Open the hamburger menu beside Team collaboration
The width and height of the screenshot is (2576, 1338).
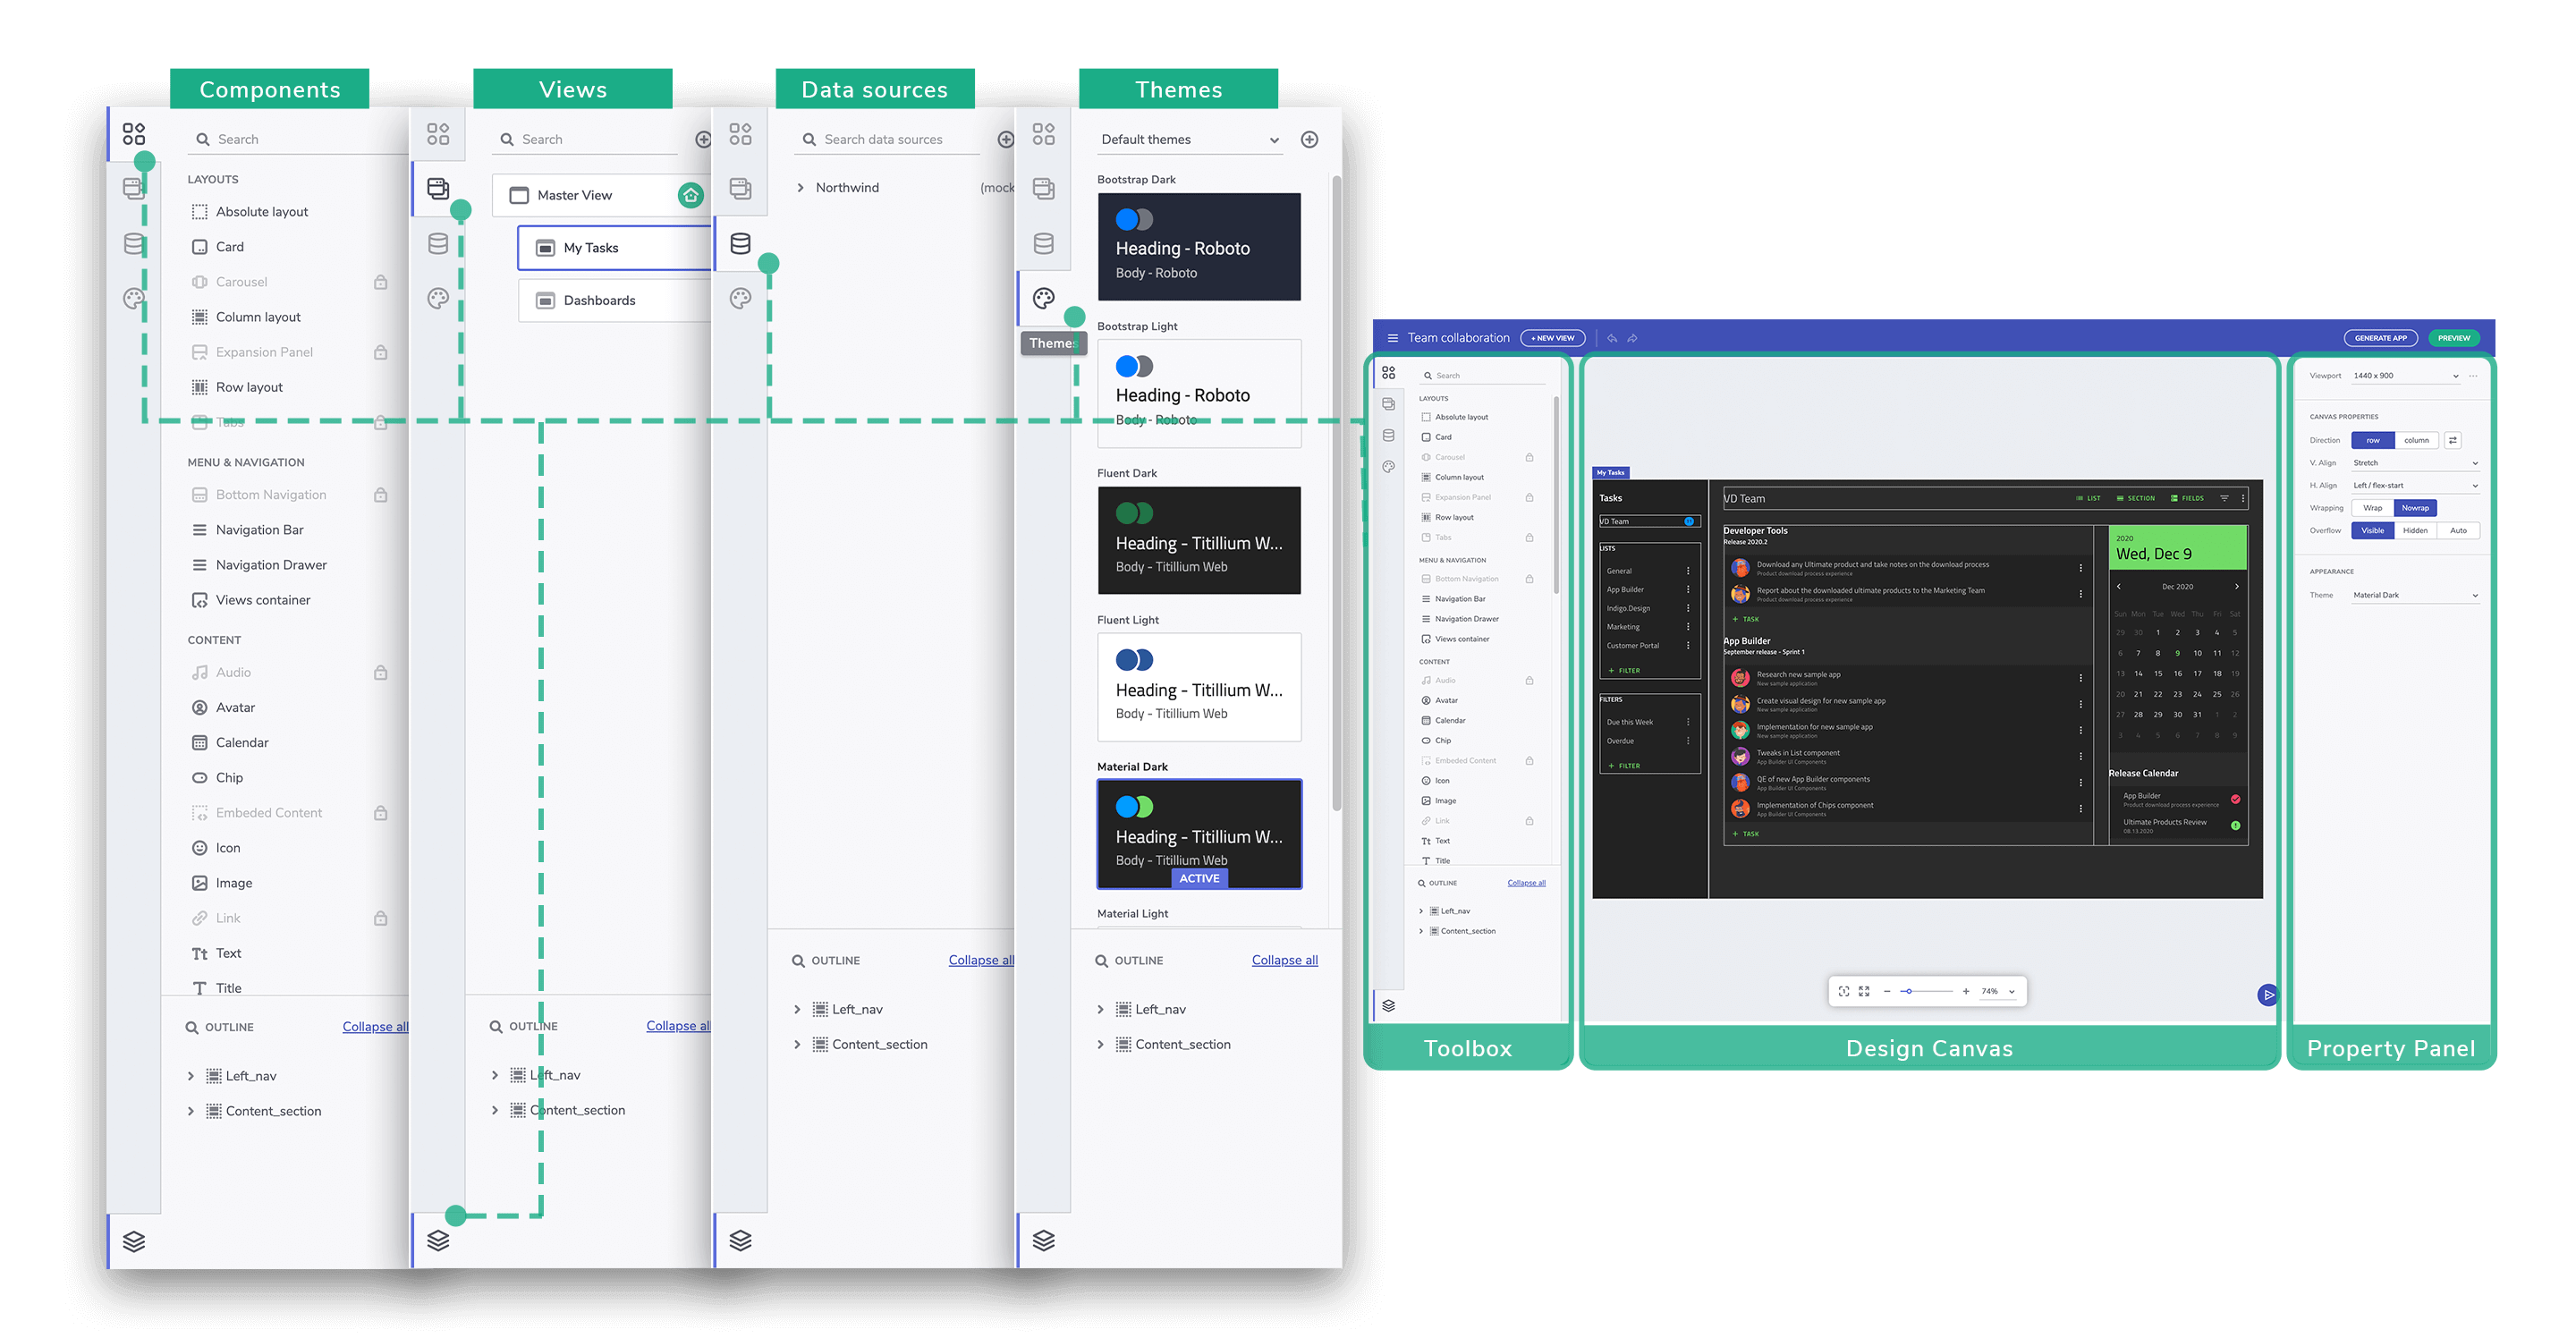pyautogui.click(x=1392, y=337)
